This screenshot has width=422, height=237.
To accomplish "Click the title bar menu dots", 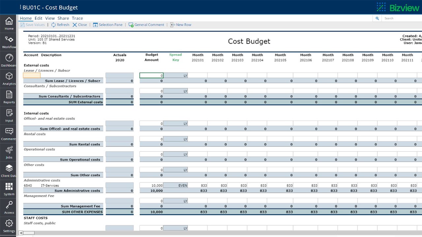I will (x=20, y=7).
